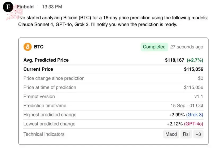The height and width of the screenshot is (148, 212).
Task: Click the $118,167 average predicted price
Action: pyautogui.click(x=175, y=60)
